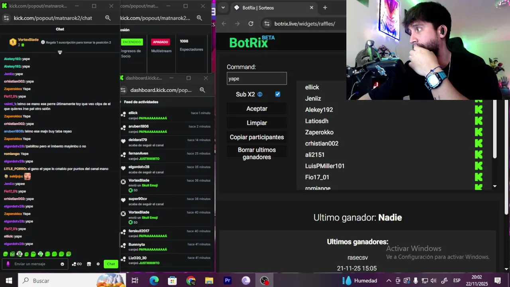Open Task View on the taskbar

click(x=135, y=281)
